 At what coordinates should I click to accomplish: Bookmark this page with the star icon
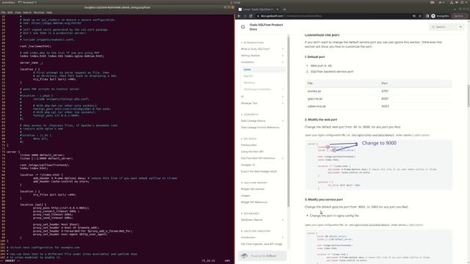[x=420, y=16]
